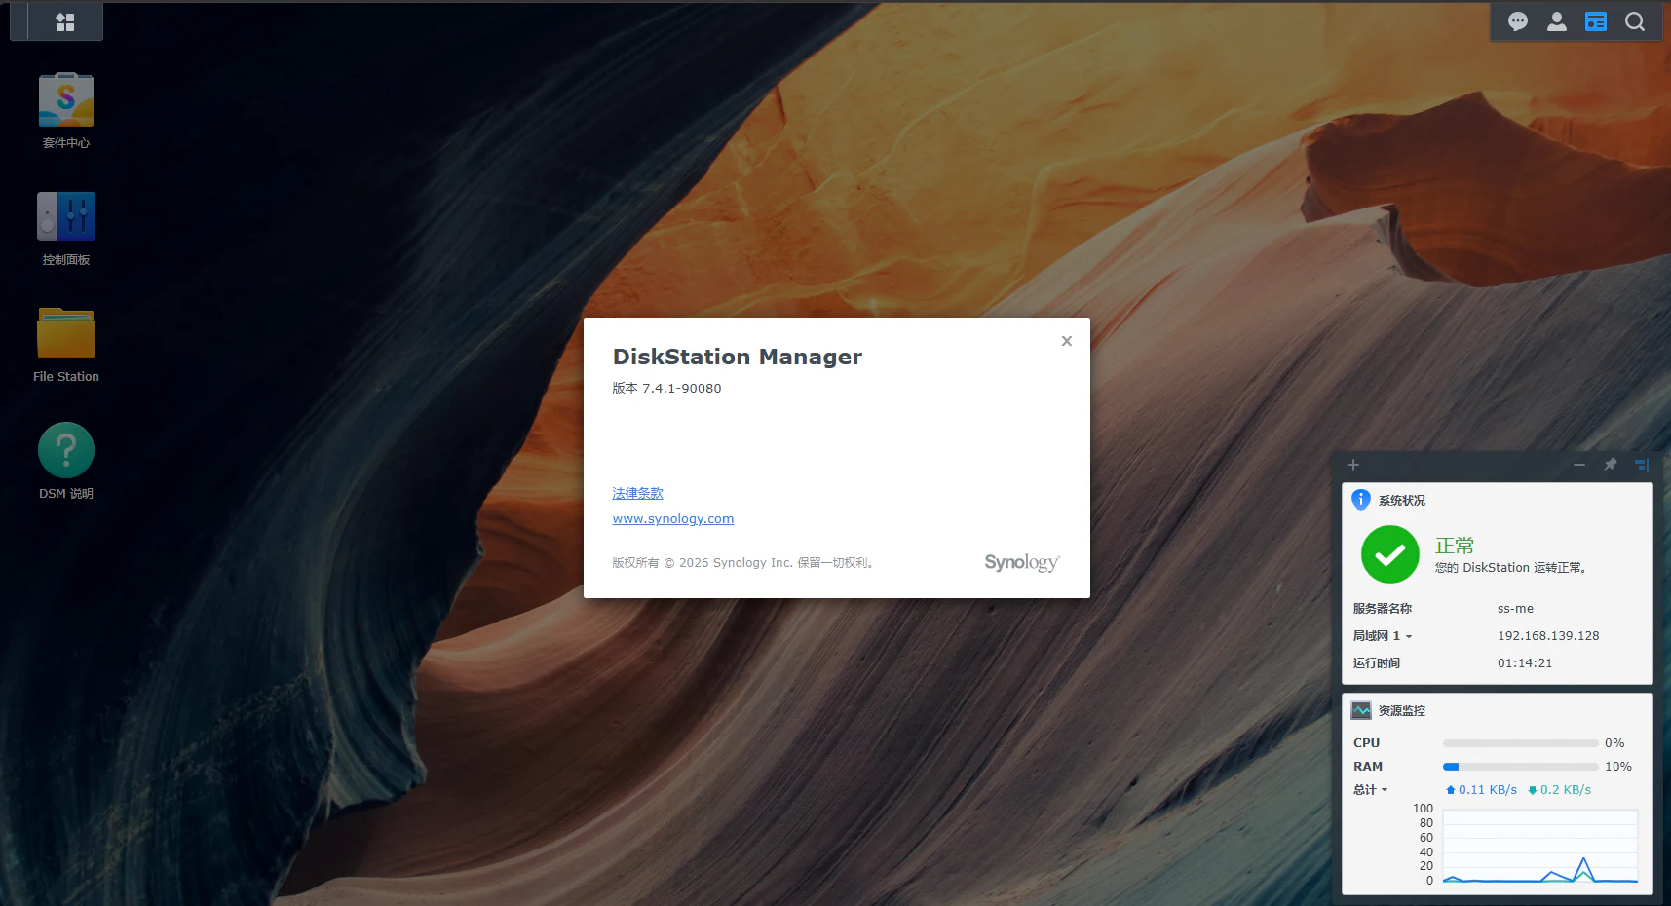Click the 服务器名称 label

tap(1383, 609)
